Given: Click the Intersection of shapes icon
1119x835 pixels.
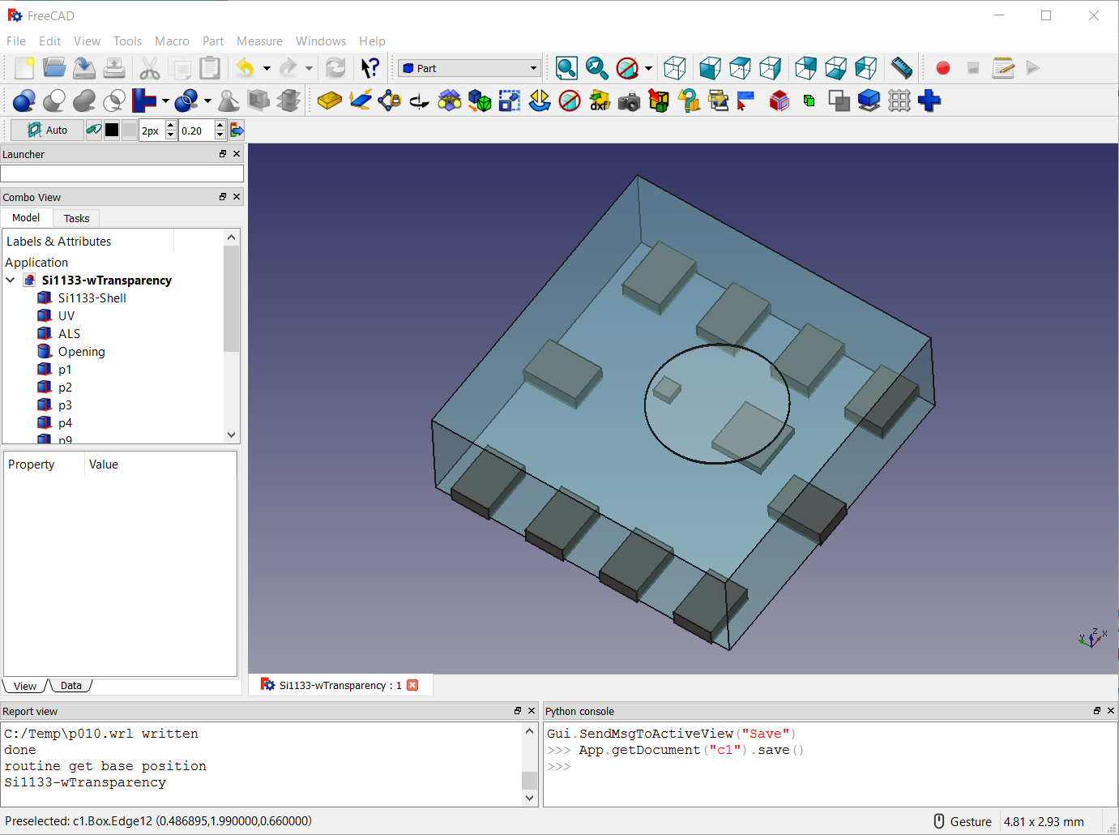Looking at the screenshot, I should pos(114,101).
